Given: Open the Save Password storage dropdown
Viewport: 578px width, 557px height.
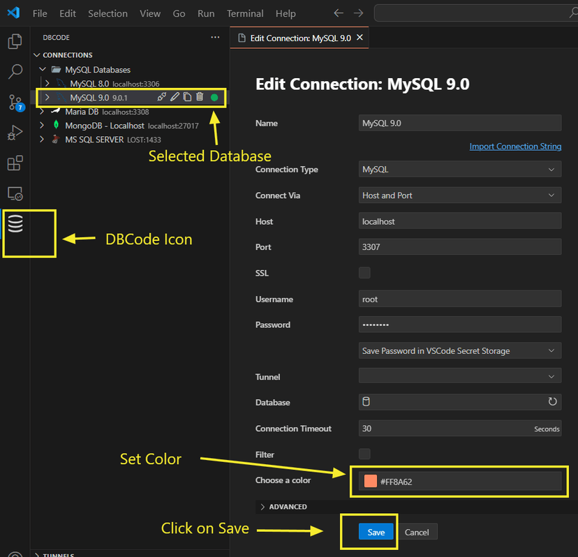Looking at the screenshot, I should tap(459, 350).
